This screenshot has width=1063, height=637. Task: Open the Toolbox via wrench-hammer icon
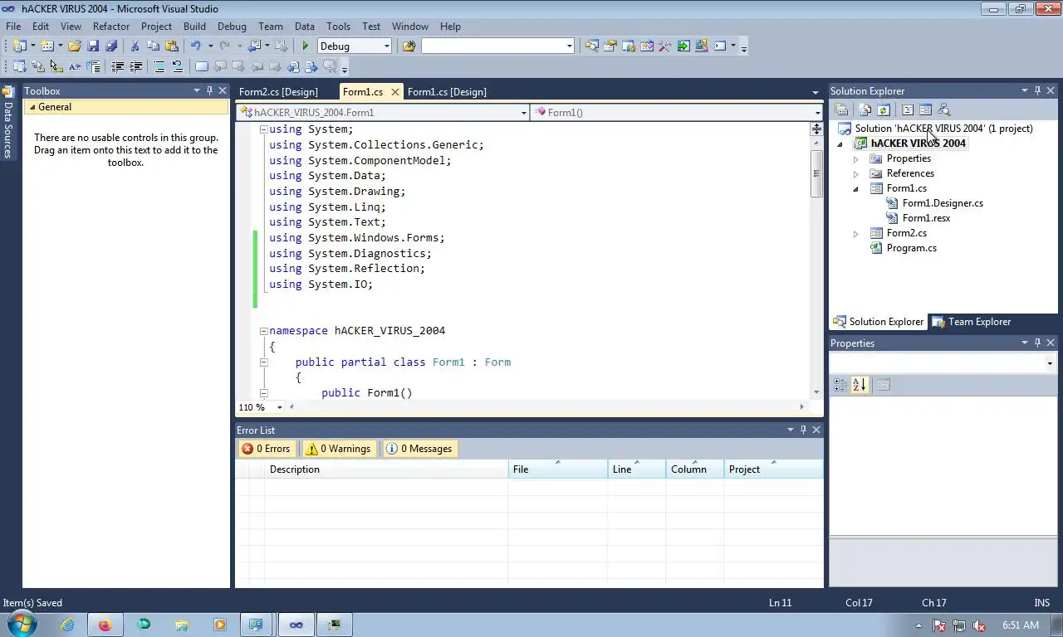[x=665, y=46]
